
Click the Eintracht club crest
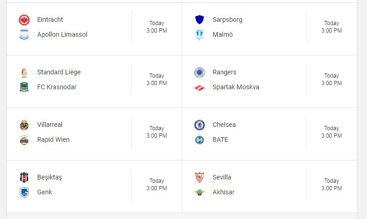24,20
